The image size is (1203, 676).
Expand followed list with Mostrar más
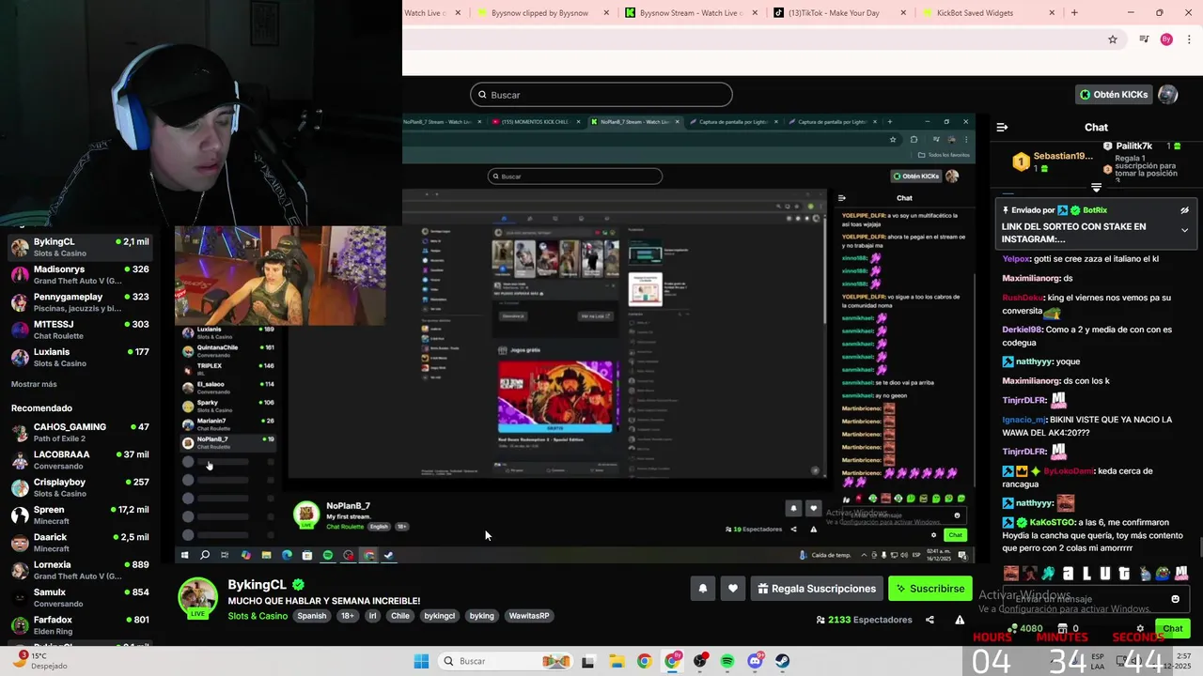(x=34, y=384)
